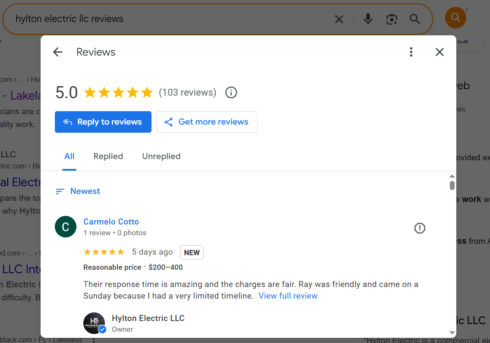Click the back arrow in Reviews panel

[57, 52]
